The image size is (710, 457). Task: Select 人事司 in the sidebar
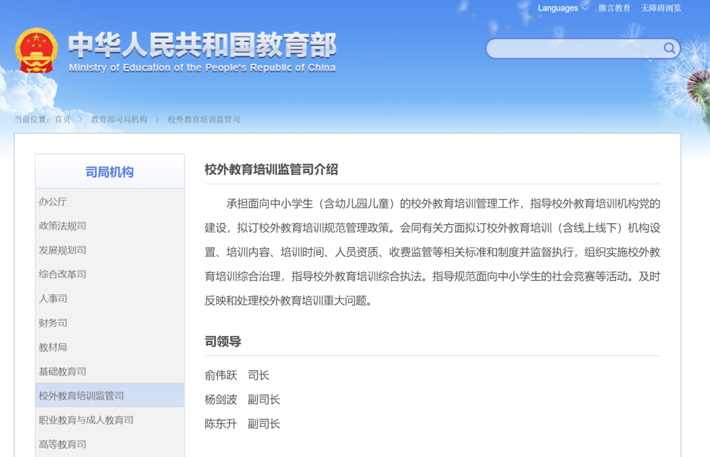[110, 299]
